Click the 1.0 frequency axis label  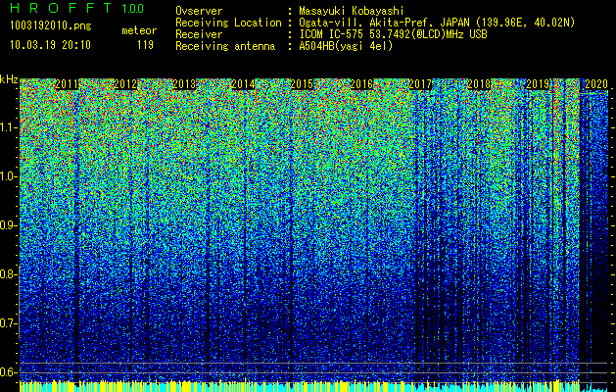pyautogui.click(x=9, y=176)
